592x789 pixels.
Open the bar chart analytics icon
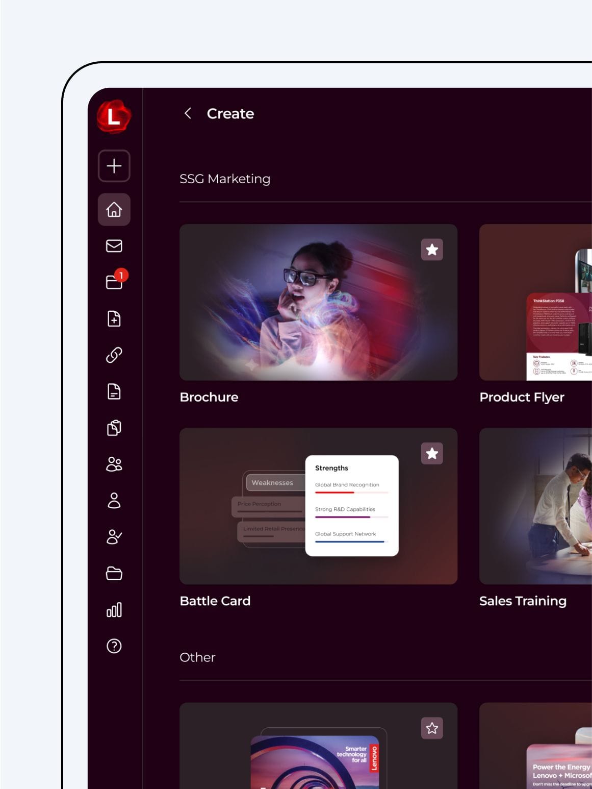point(114,610)
